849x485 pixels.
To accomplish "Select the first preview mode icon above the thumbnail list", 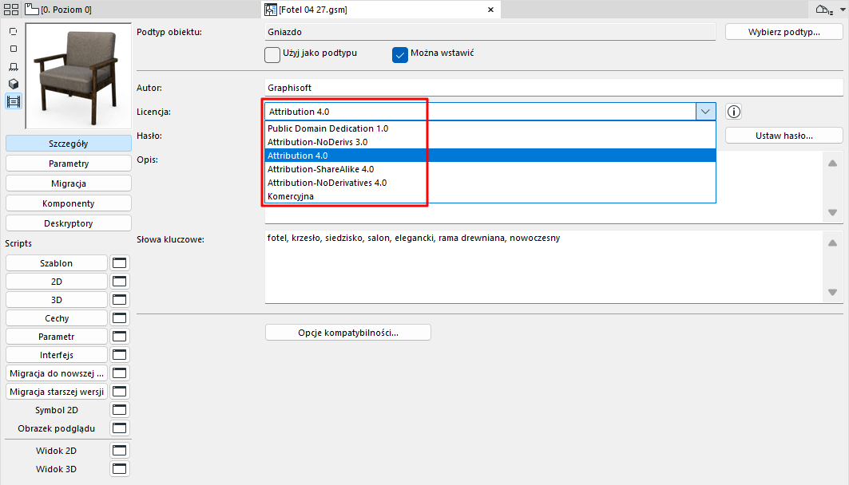I will [x=14, y=32].
